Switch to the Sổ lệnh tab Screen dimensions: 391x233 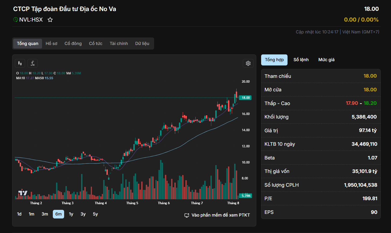pos(301,60)
